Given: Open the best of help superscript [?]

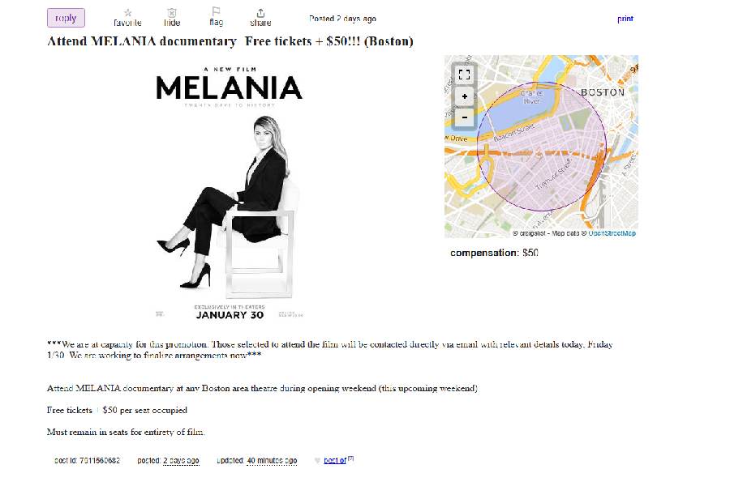Looking at the screenshot, I should tap(350, 458).
